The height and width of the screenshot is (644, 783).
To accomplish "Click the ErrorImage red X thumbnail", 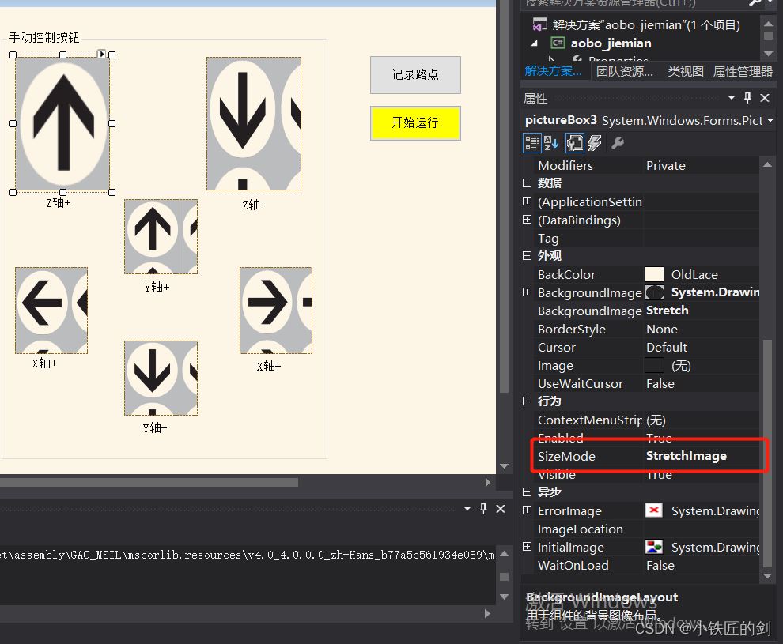I will [654, 510].
